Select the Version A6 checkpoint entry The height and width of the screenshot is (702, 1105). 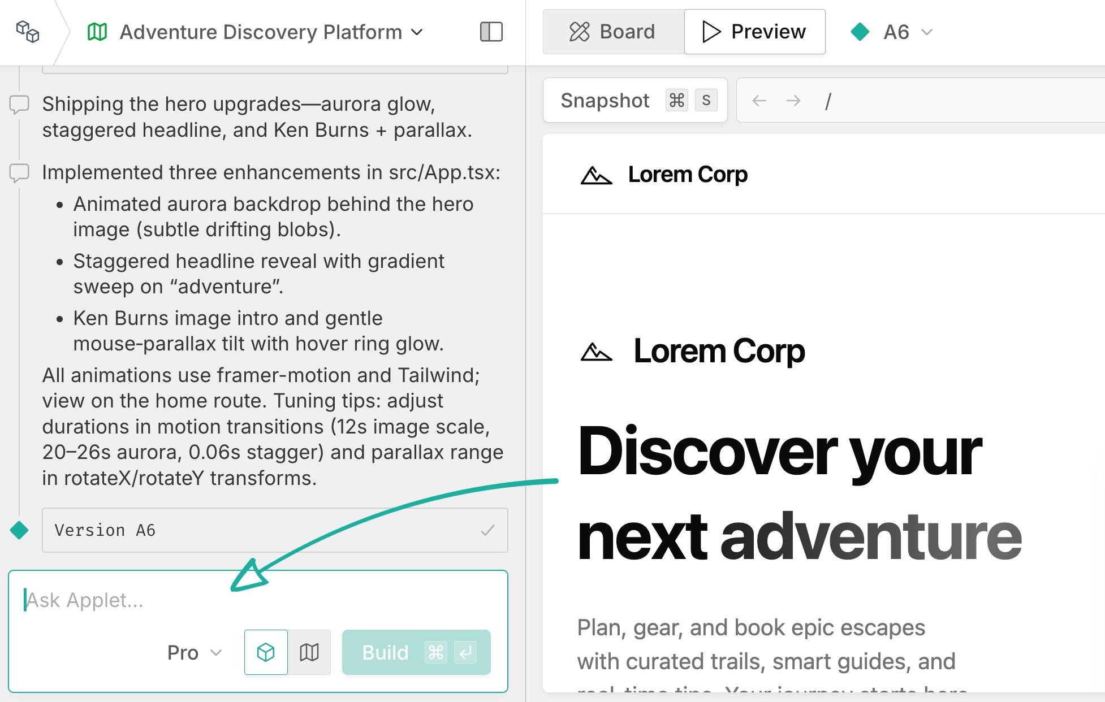(x=275, y=530)
